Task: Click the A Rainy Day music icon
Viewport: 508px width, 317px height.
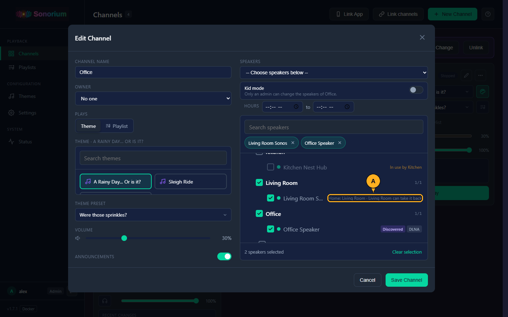Action: pos(88,181)
